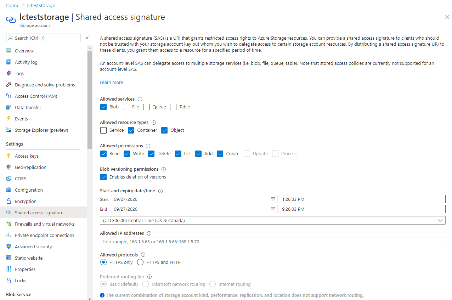This screenshot has width=452, height=300.
Task: Toggle Enables deletion of versions checkbox
Action: (103, 177)
